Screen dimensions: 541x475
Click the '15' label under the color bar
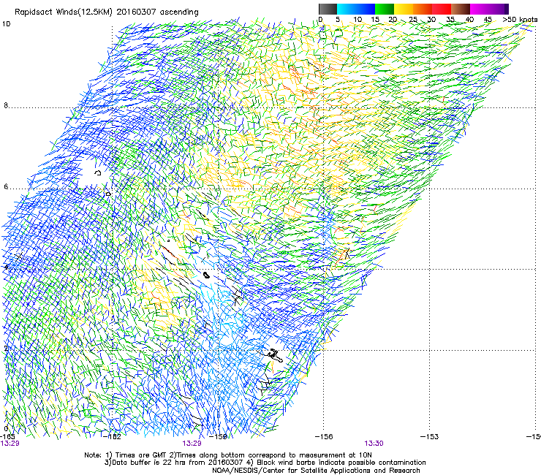pos(375,20)
